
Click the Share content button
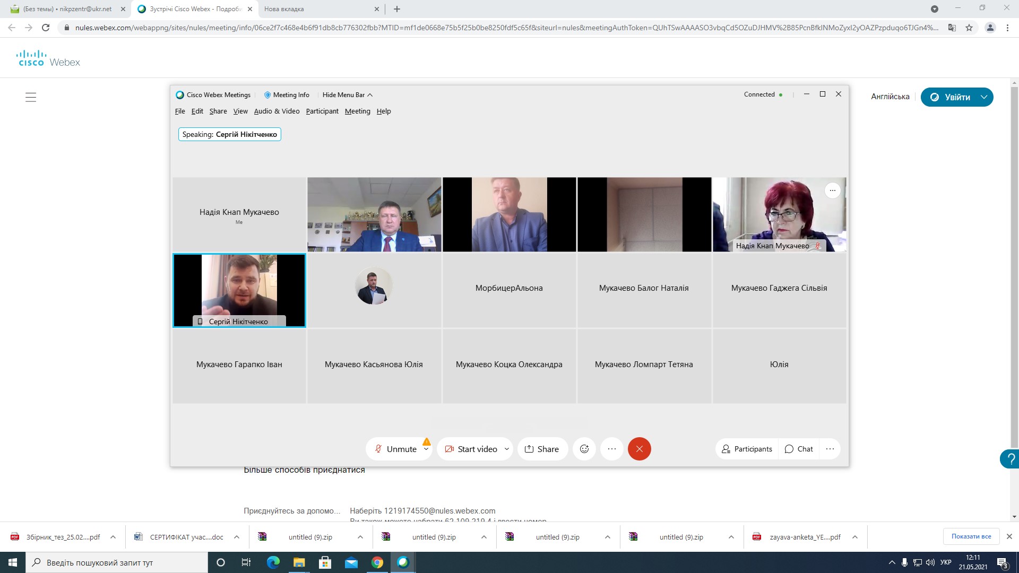pos(542,449)
